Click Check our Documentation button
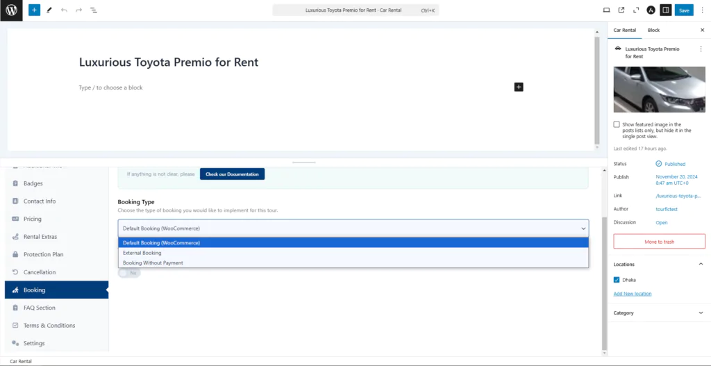 pos(232,174)
